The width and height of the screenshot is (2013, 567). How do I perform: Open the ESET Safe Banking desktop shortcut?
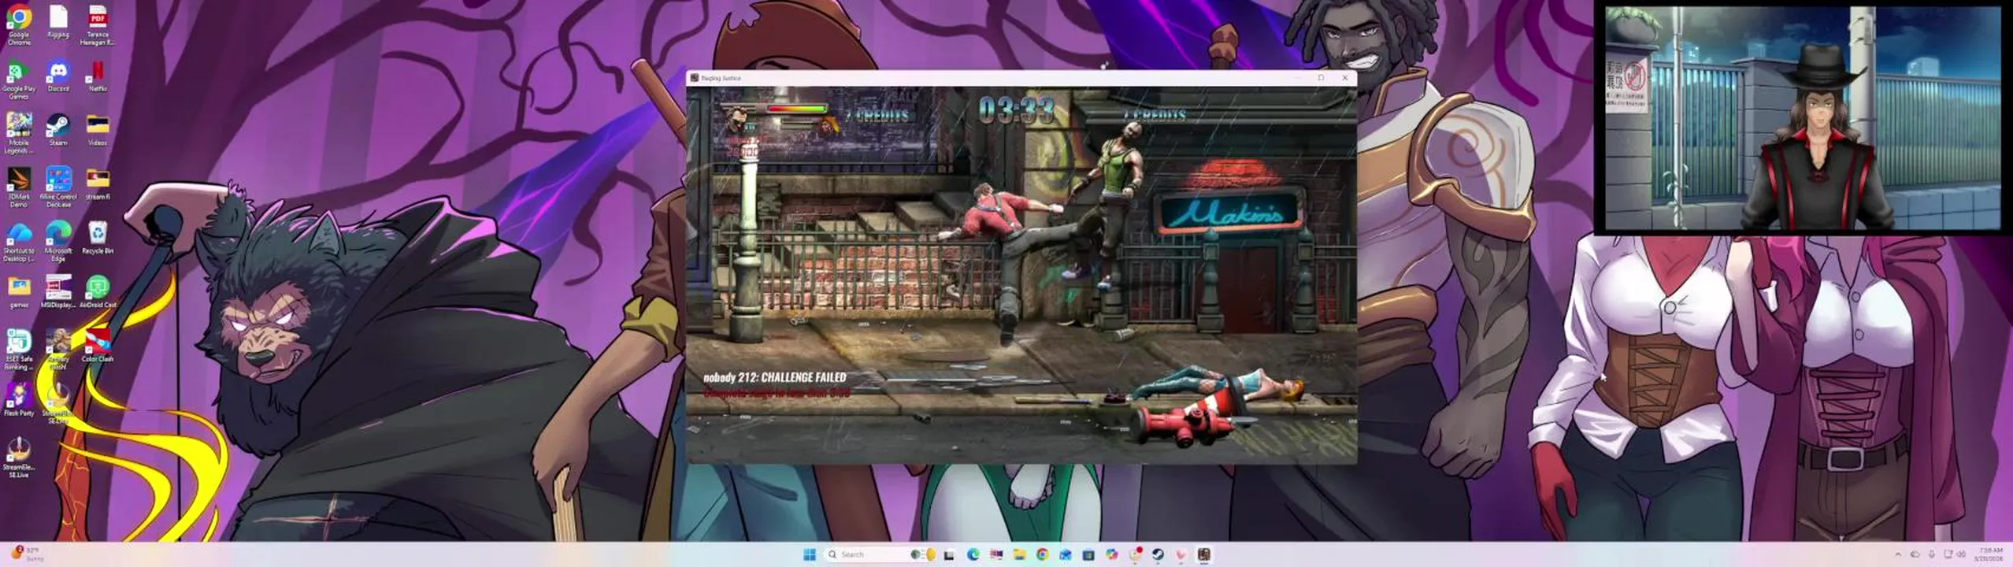tap(19, 350)
